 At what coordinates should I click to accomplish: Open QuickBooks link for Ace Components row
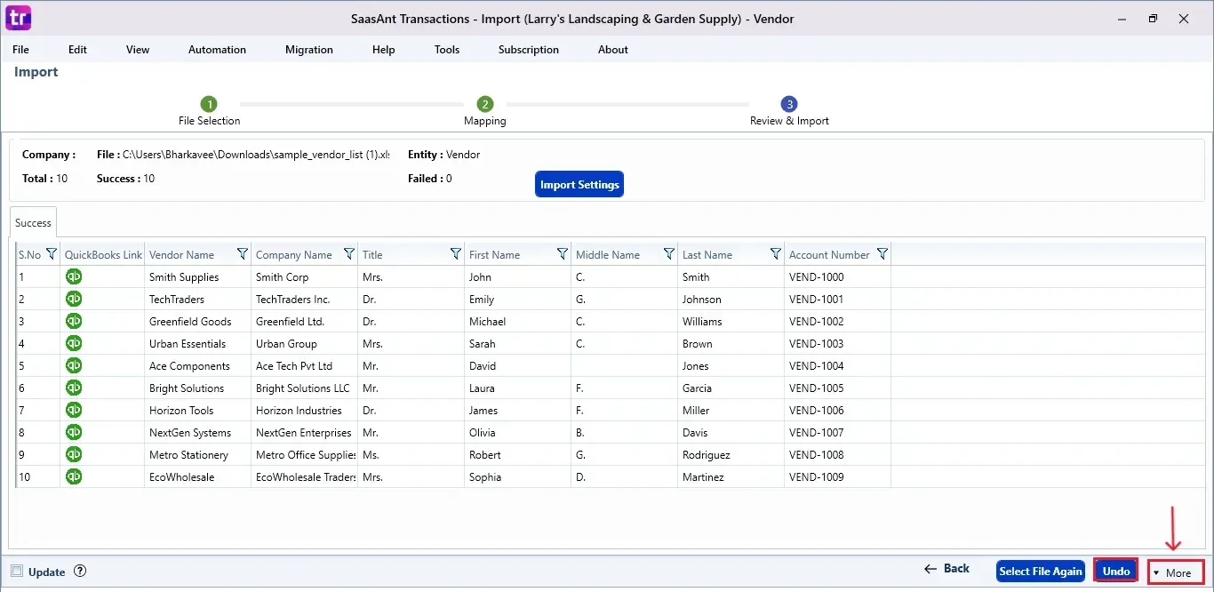pyautogui.click(x=74, y=365)
